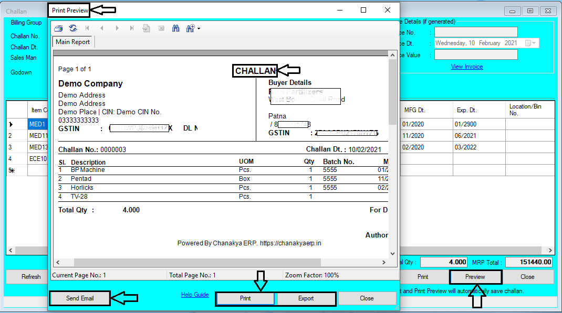This screenshot has height=313, width=562.
Task: Select the MED1 row in the item grid
Action: pos(37,124)
